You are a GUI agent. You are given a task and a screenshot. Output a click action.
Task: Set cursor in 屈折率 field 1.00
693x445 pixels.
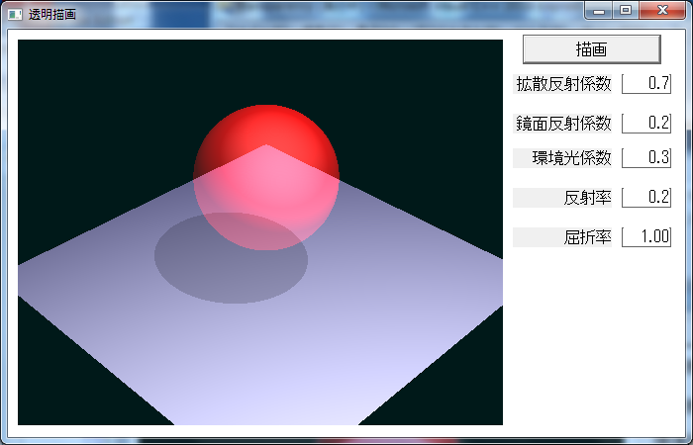click(x=646, y=236)
